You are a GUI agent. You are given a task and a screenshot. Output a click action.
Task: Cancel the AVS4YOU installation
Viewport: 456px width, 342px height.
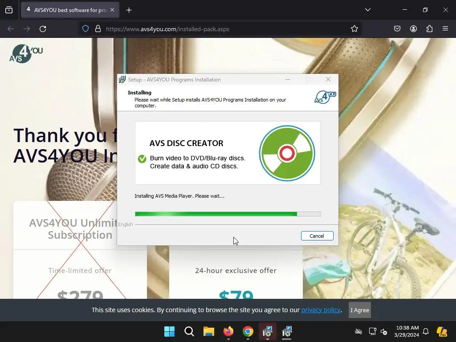(317, 236)
